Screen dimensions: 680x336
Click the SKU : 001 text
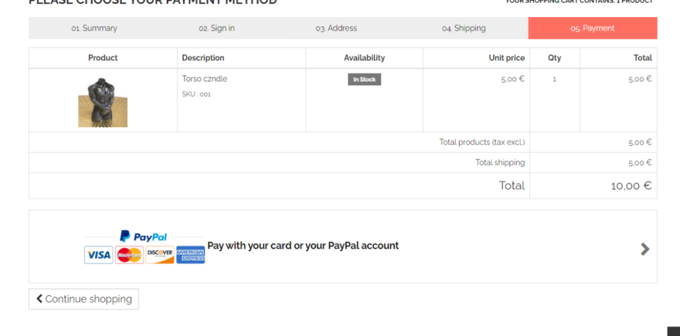197,94
